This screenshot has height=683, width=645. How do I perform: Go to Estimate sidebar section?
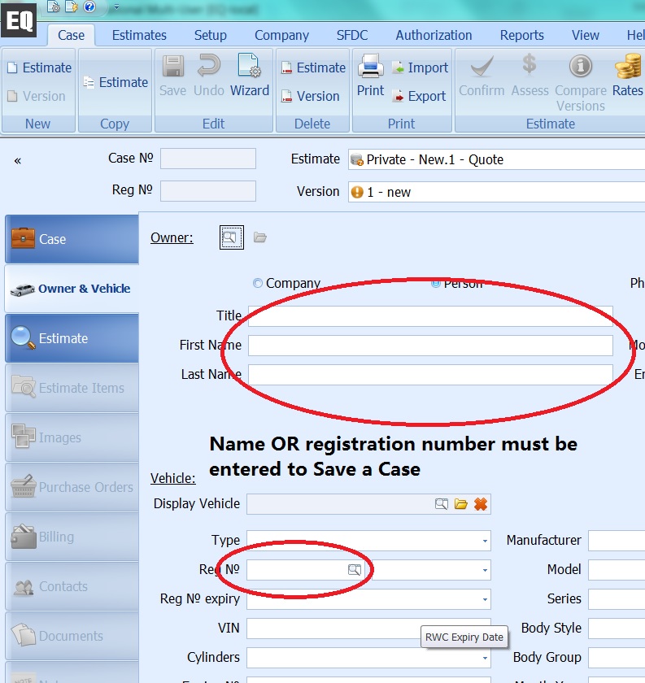click(x=72, y=338)
